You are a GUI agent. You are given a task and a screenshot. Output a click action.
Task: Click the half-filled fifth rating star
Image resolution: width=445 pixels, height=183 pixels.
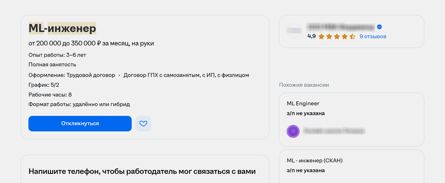pyautogui.click(x=352, y=37)
